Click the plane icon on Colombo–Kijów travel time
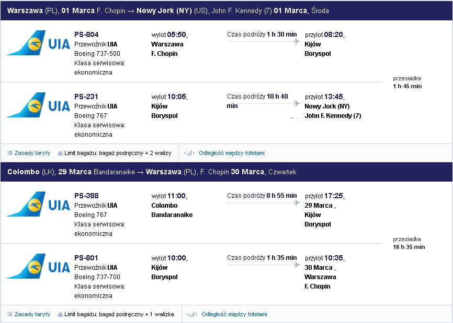This screenshot has height=323, width=453. pos(297,203)
